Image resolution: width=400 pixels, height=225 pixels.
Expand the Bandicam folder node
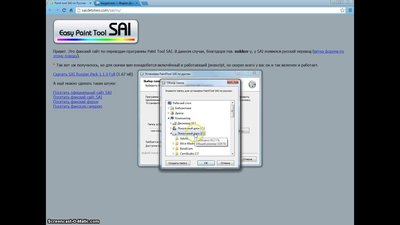pos(173,148)
